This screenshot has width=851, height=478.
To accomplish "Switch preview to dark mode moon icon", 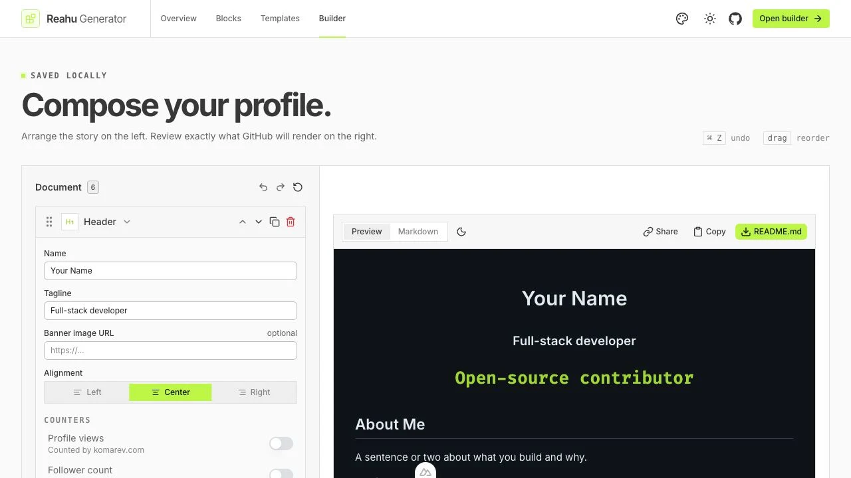I will point(461,232).
